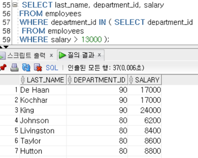This screenshot has width=198, height=158.
Task: Select the 'Hutton' cell
Action: point(43,151)
